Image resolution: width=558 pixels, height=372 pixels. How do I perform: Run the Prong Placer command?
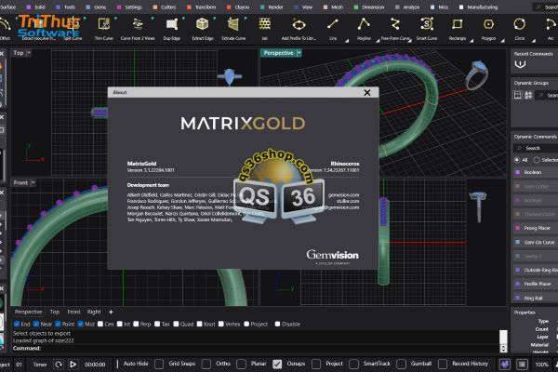535,228
